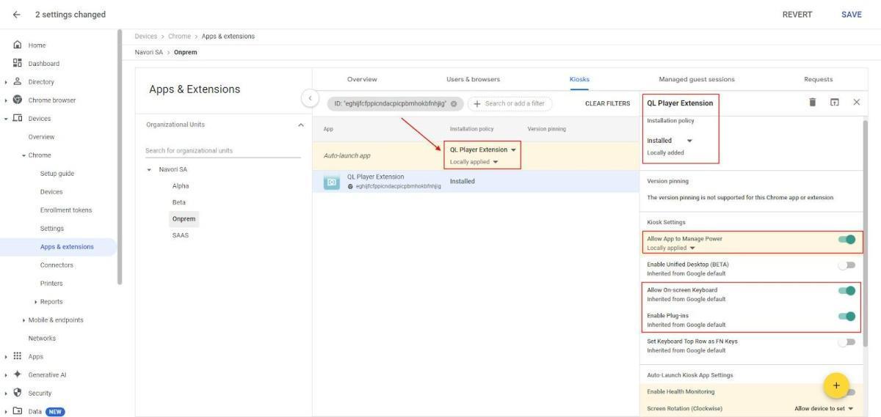The width and height of the screenshot is (881, 417).
Task: Remove the ID filter chip with its X
Action: click(x=454, y=103)
